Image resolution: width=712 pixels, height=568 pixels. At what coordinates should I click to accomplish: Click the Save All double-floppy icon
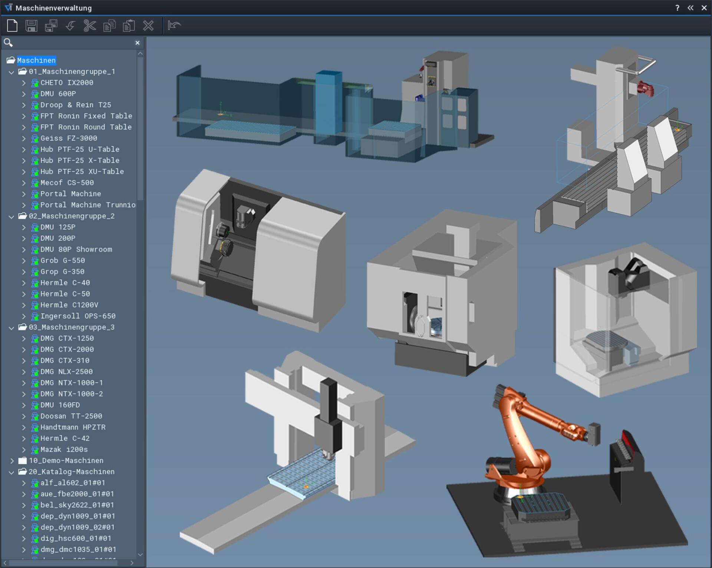[x=51, y=26]
